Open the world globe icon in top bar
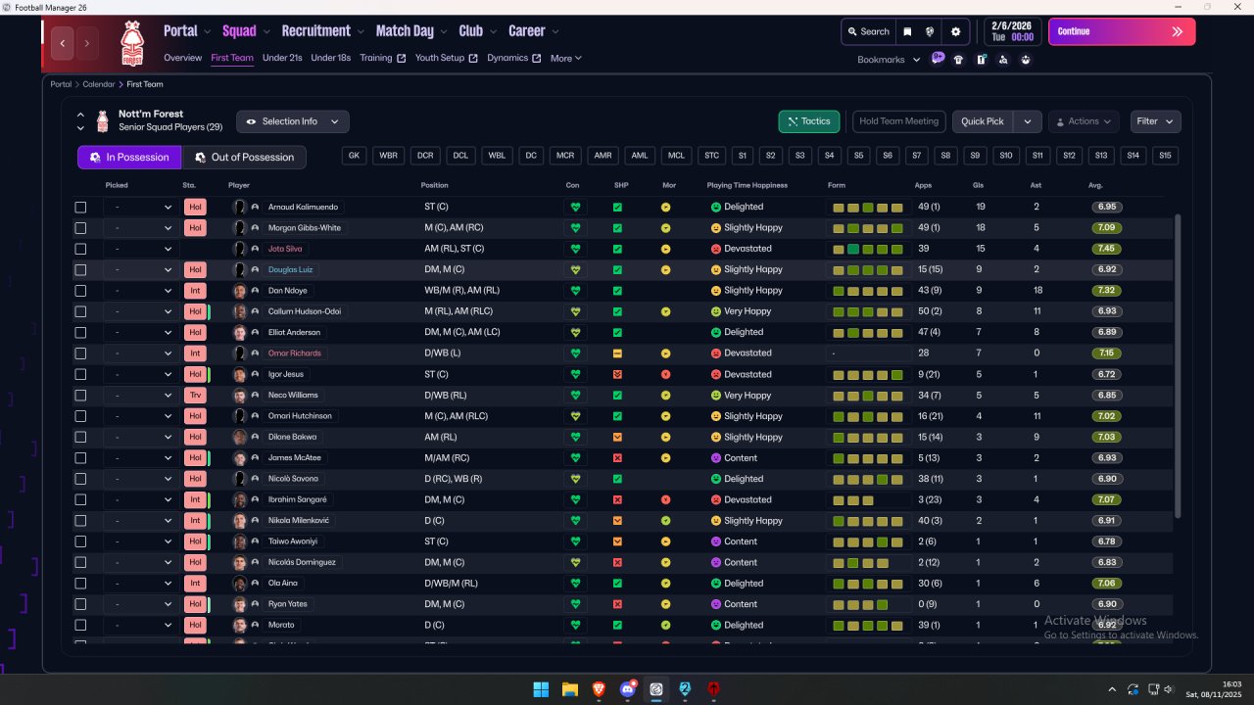Image resolution: width=1254 pixels, height=705 pixels. (x=930, y=31)
